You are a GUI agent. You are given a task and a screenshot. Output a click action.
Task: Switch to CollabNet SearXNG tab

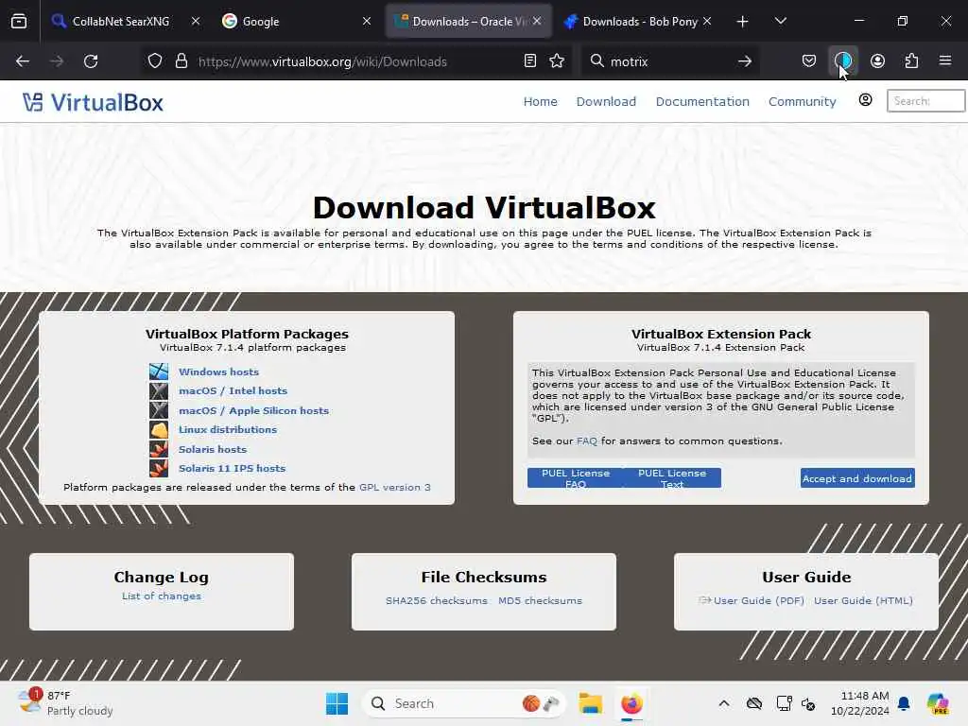121,22
